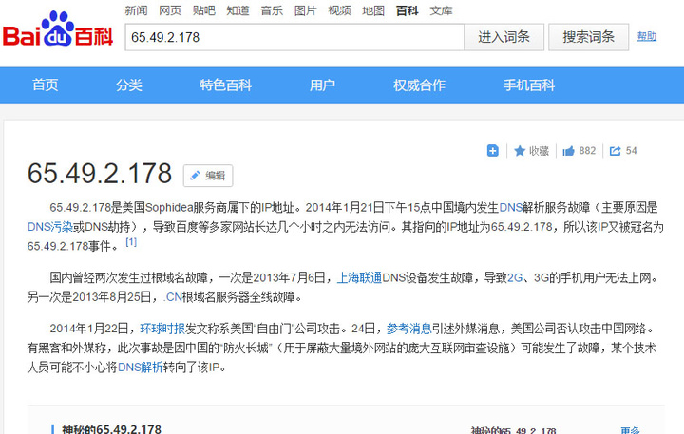Screen dimensions: 684x434
Task: Click the 更多 link at the bottom right
Action: tap(630, 430)
